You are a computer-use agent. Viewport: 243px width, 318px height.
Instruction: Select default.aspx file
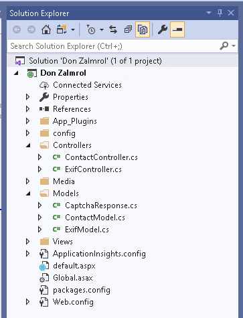click(x=74, y=266)
